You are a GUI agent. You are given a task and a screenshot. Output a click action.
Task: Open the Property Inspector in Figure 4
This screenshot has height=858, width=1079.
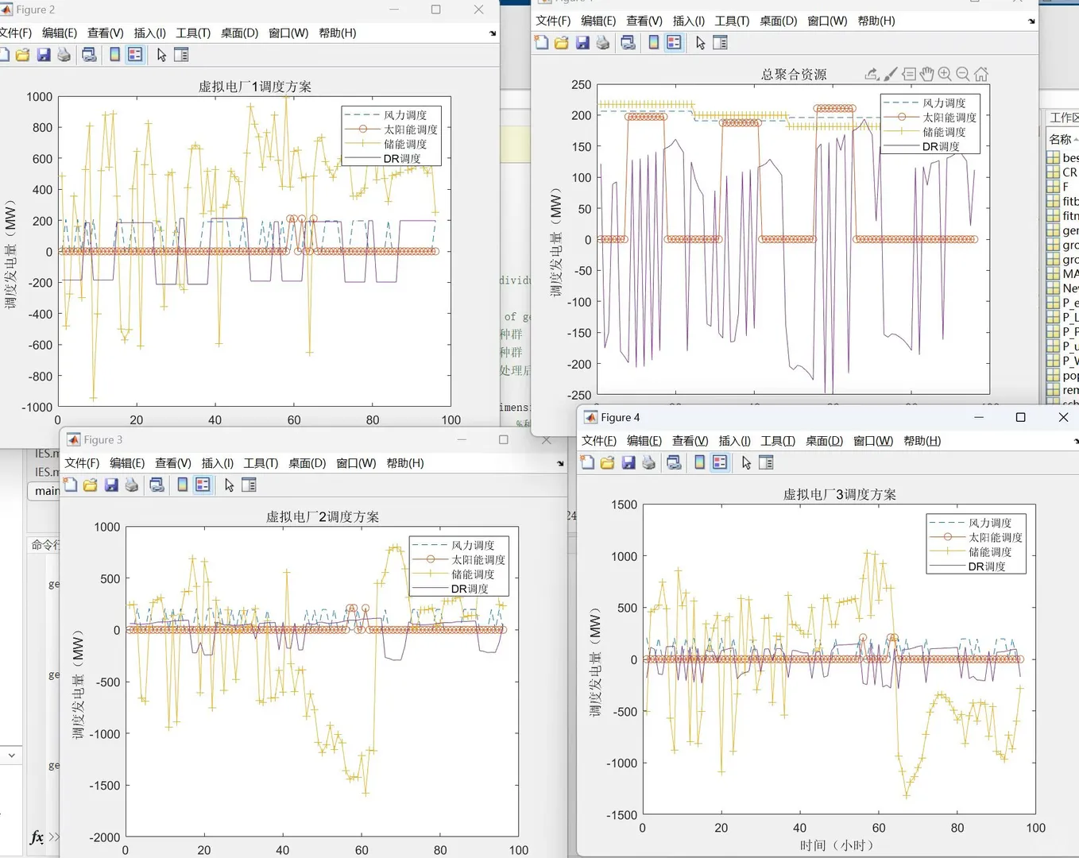click(766, 463)
